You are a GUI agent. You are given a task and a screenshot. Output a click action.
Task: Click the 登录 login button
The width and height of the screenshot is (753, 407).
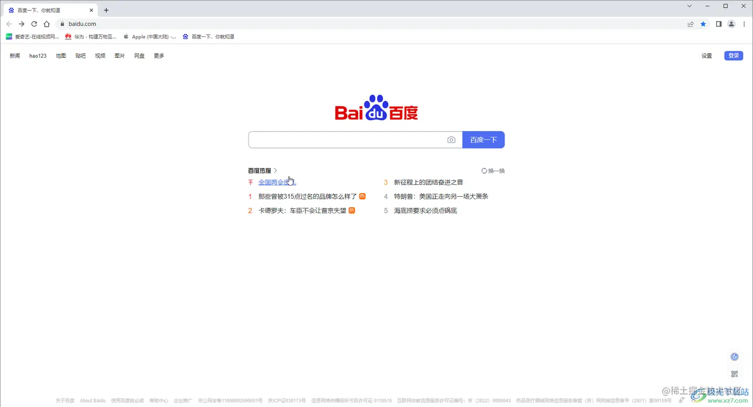[733, 55]
